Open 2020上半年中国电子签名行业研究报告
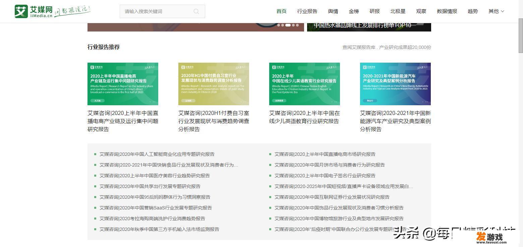 coord(325,176)
